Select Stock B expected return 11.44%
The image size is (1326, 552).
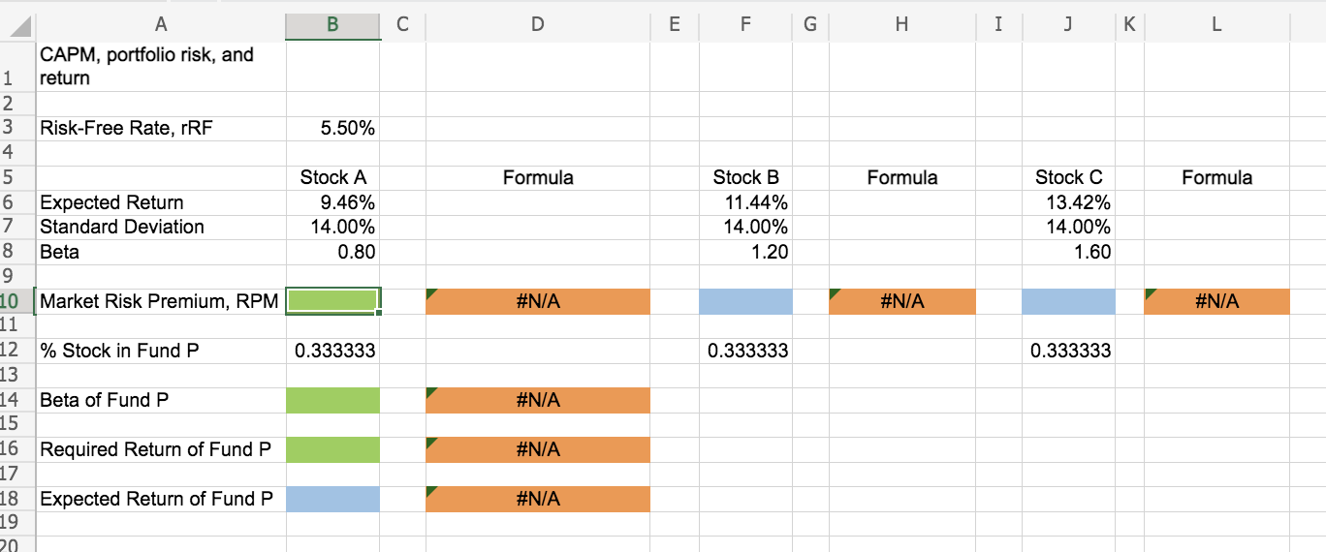point(745,202)
